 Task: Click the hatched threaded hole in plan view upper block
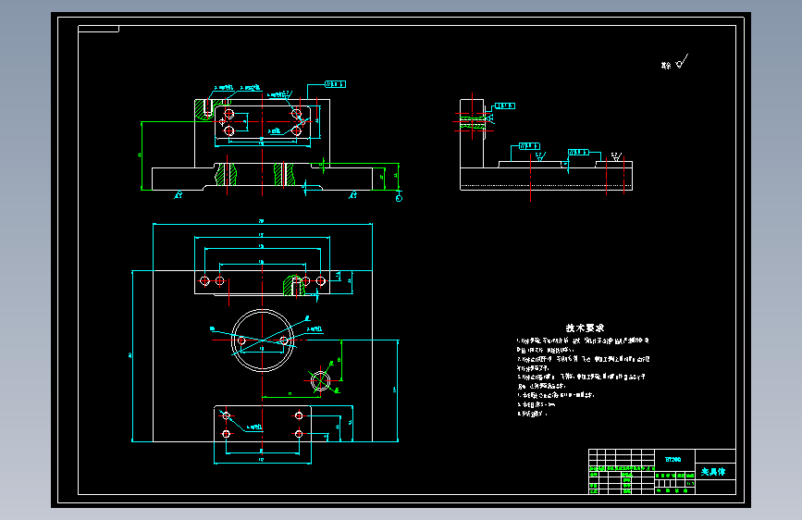click(x=294, y=285)
